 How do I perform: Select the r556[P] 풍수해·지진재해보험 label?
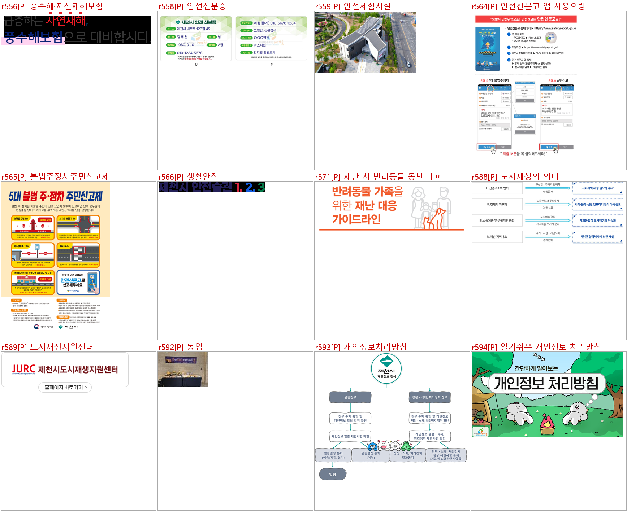coord(53,6)
